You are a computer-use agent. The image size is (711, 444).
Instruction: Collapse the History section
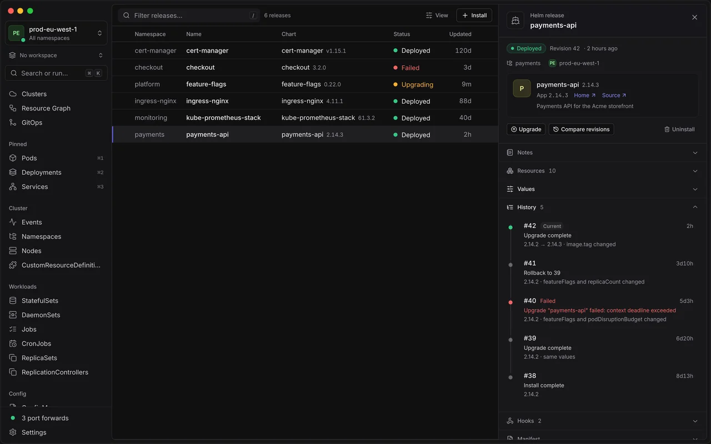(602, 208)
